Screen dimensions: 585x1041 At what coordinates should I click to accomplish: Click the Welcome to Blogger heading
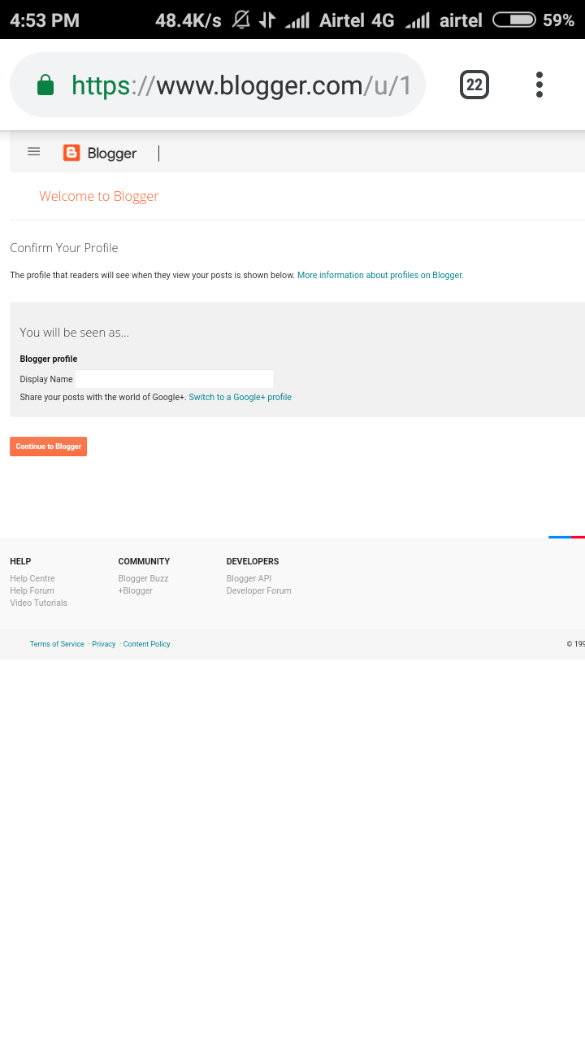(x=99, y=196)
